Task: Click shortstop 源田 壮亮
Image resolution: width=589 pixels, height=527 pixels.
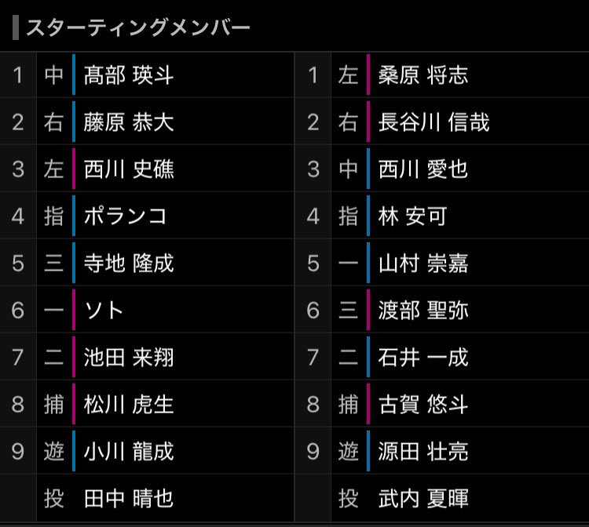Action: tap(423, 452)
